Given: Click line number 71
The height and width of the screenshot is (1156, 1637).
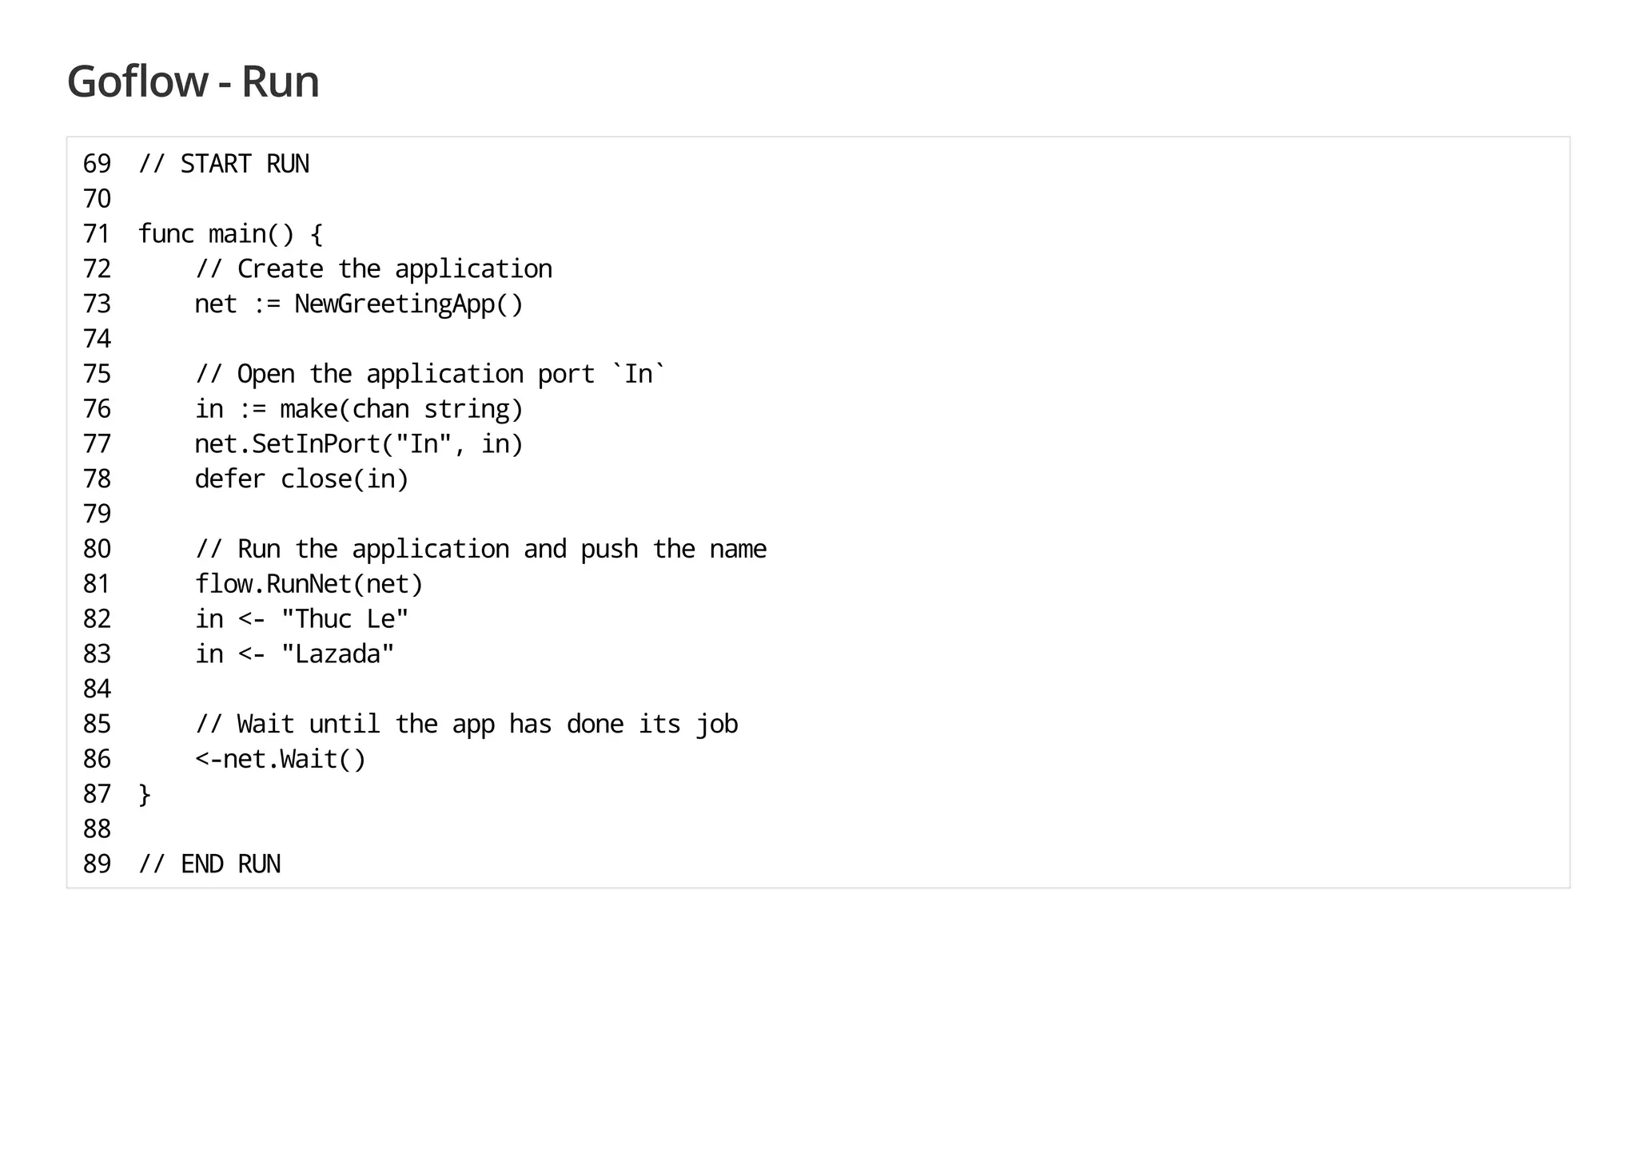Looking at the screenshot, I should 97,234.
